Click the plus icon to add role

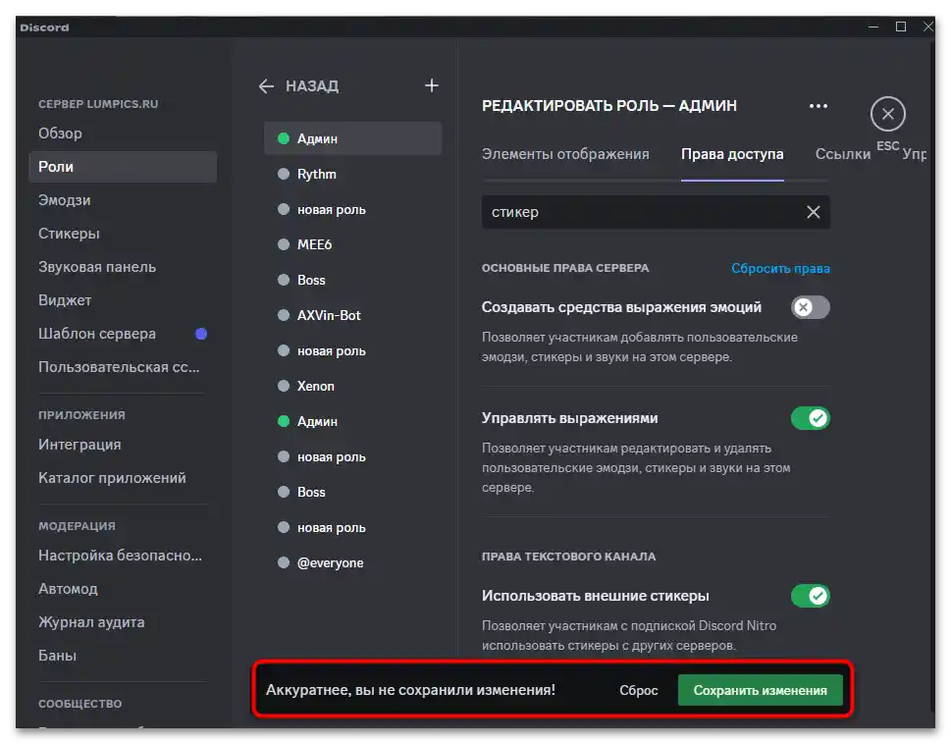(x=432, y=85)
